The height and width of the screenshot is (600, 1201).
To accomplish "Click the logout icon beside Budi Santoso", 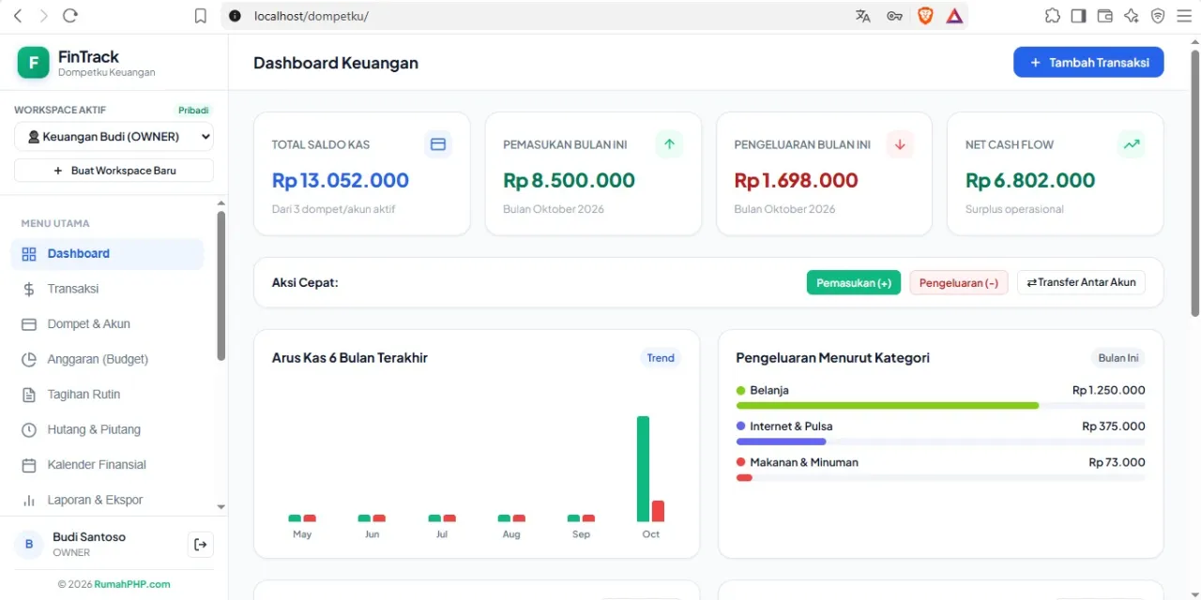I will point(201,545).
